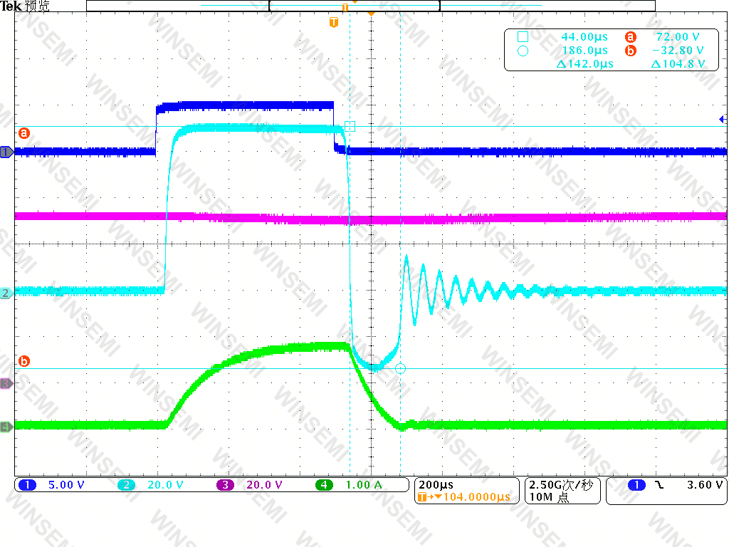
Task: Click the orange trigger position T marker
Action: coord(333,22)
